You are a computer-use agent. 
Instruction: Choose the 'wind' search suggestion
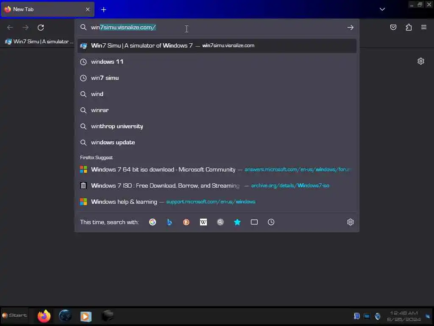(217, 94)
